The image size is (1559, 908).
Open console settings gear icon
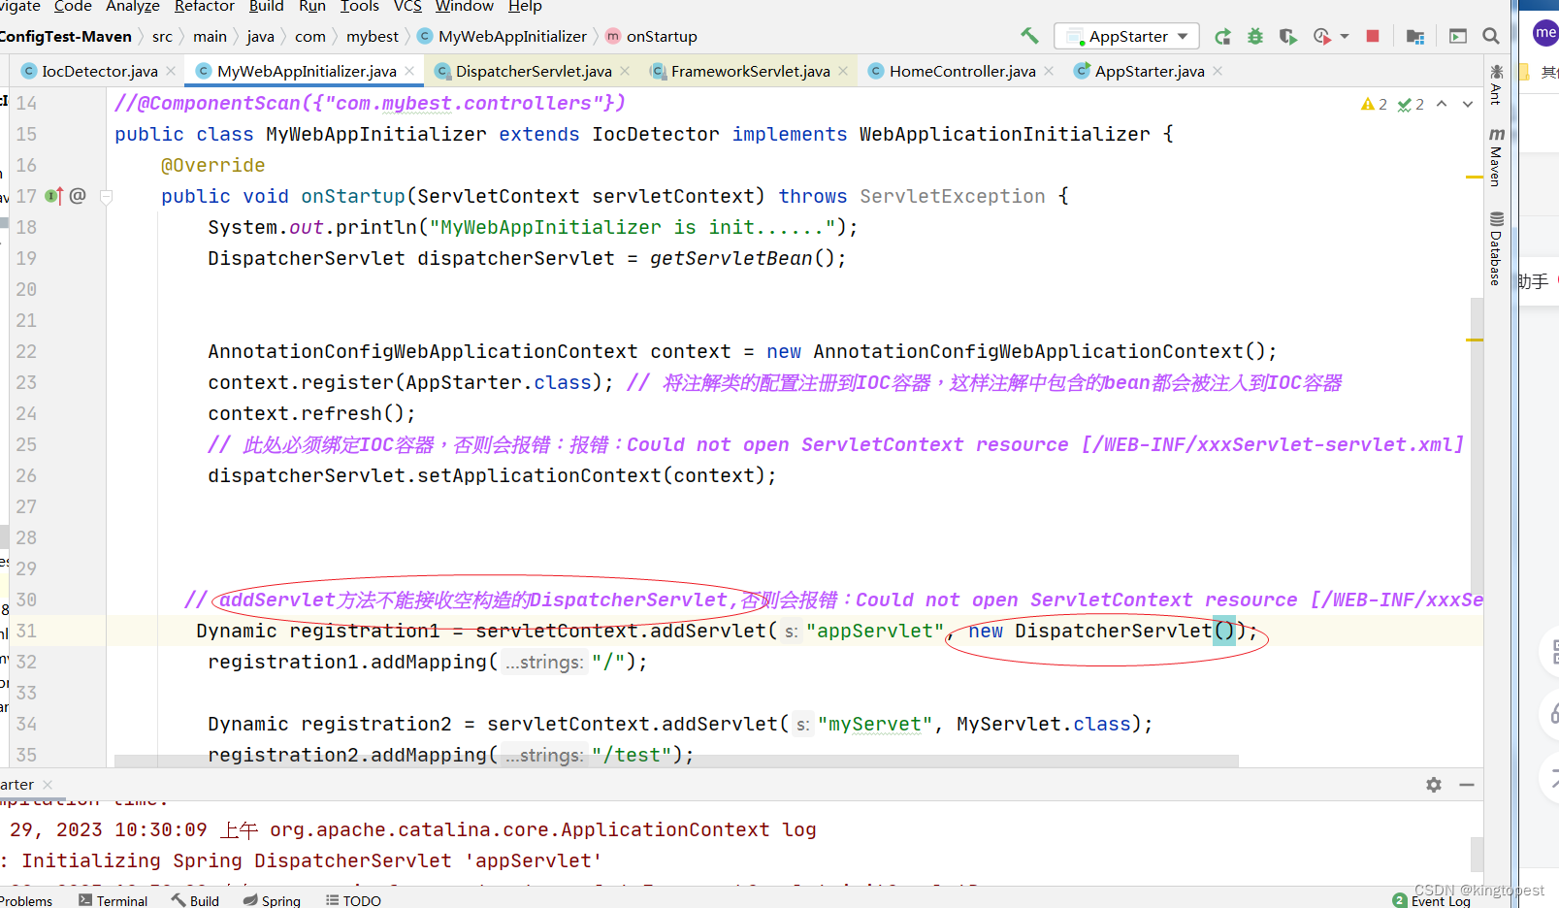[1433, 785]
